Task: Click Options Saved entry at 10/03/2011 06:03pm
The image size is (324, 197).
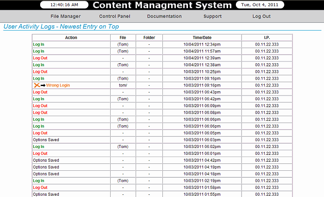Action: point(46,140)
